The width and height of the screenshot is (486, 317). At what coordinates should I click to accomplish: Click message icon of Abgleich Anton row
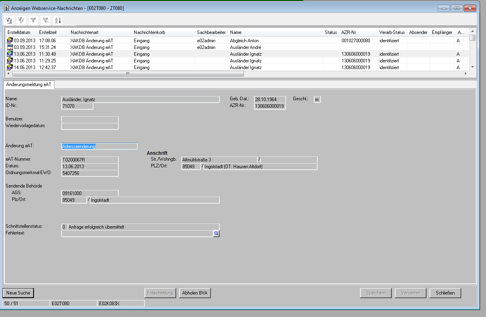coord(10,40)
